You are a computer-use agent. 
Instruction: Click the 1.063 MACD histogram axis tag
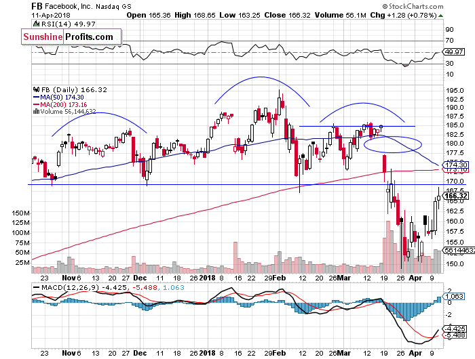click(453, 296)
